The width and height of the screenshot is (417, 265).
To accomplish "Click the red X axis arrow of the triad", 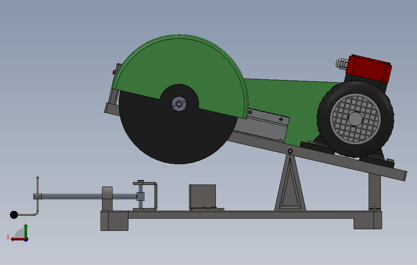I will point(17,239).
